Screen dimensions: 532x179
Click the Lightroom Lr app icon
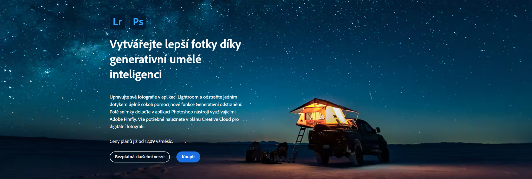[117, 22]
